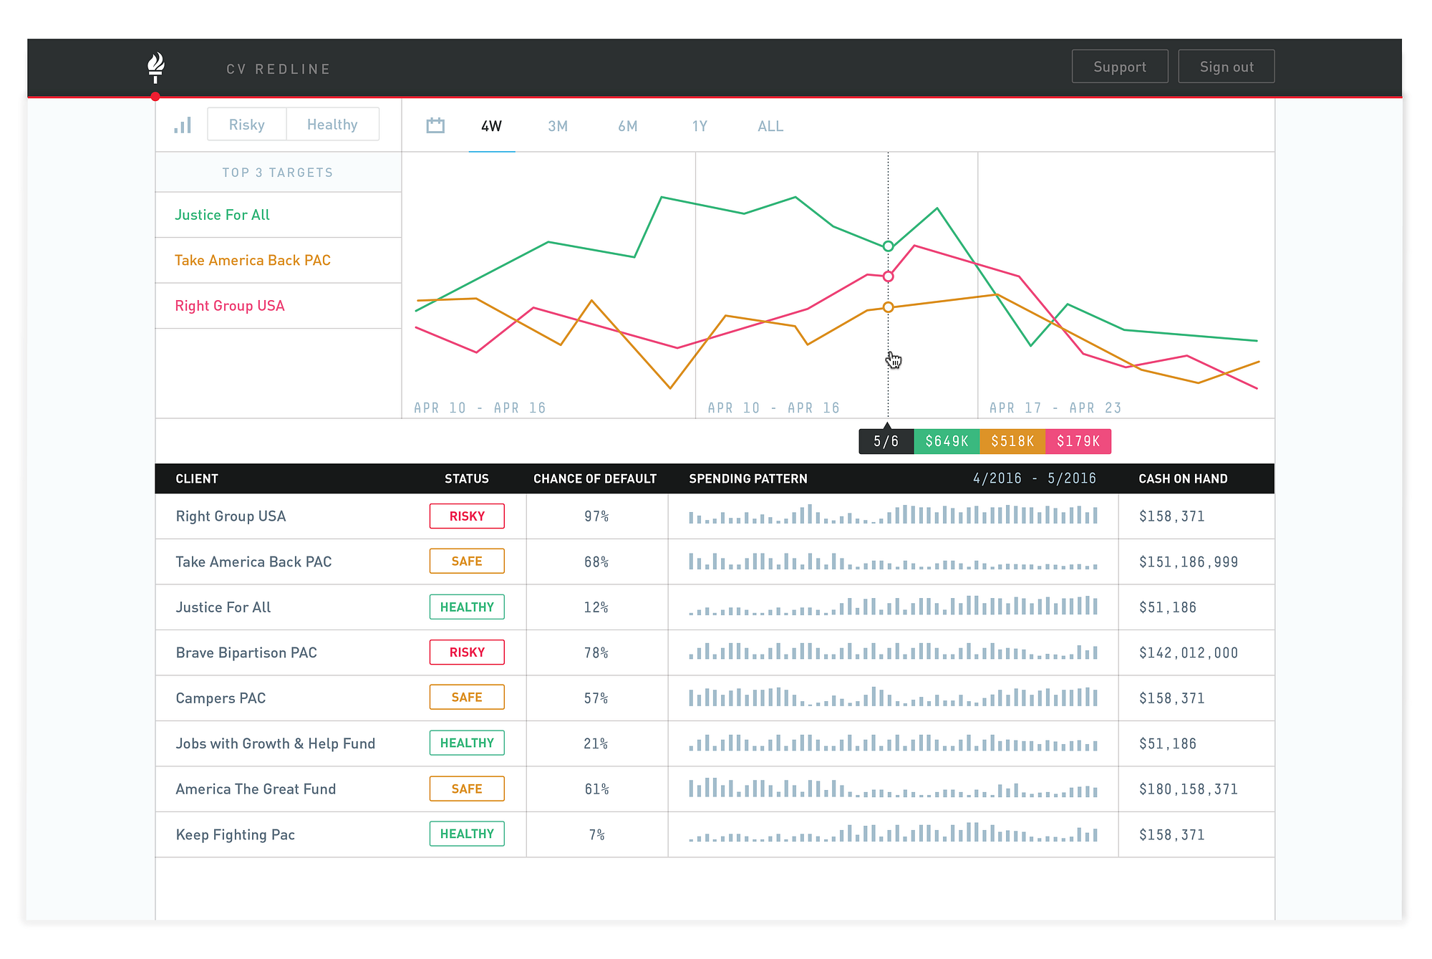The height and width of the screenshot is (959, 1432).
Task: Click the orange data point marker
Action: click(x=888, y=307)
